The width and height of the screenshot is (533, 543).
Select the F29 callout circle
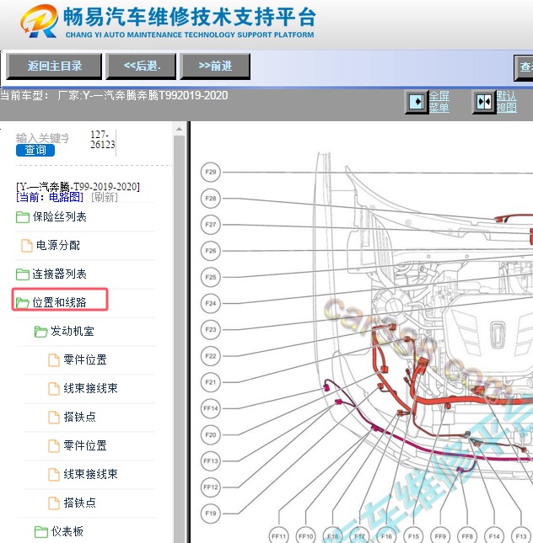point(211,172)
